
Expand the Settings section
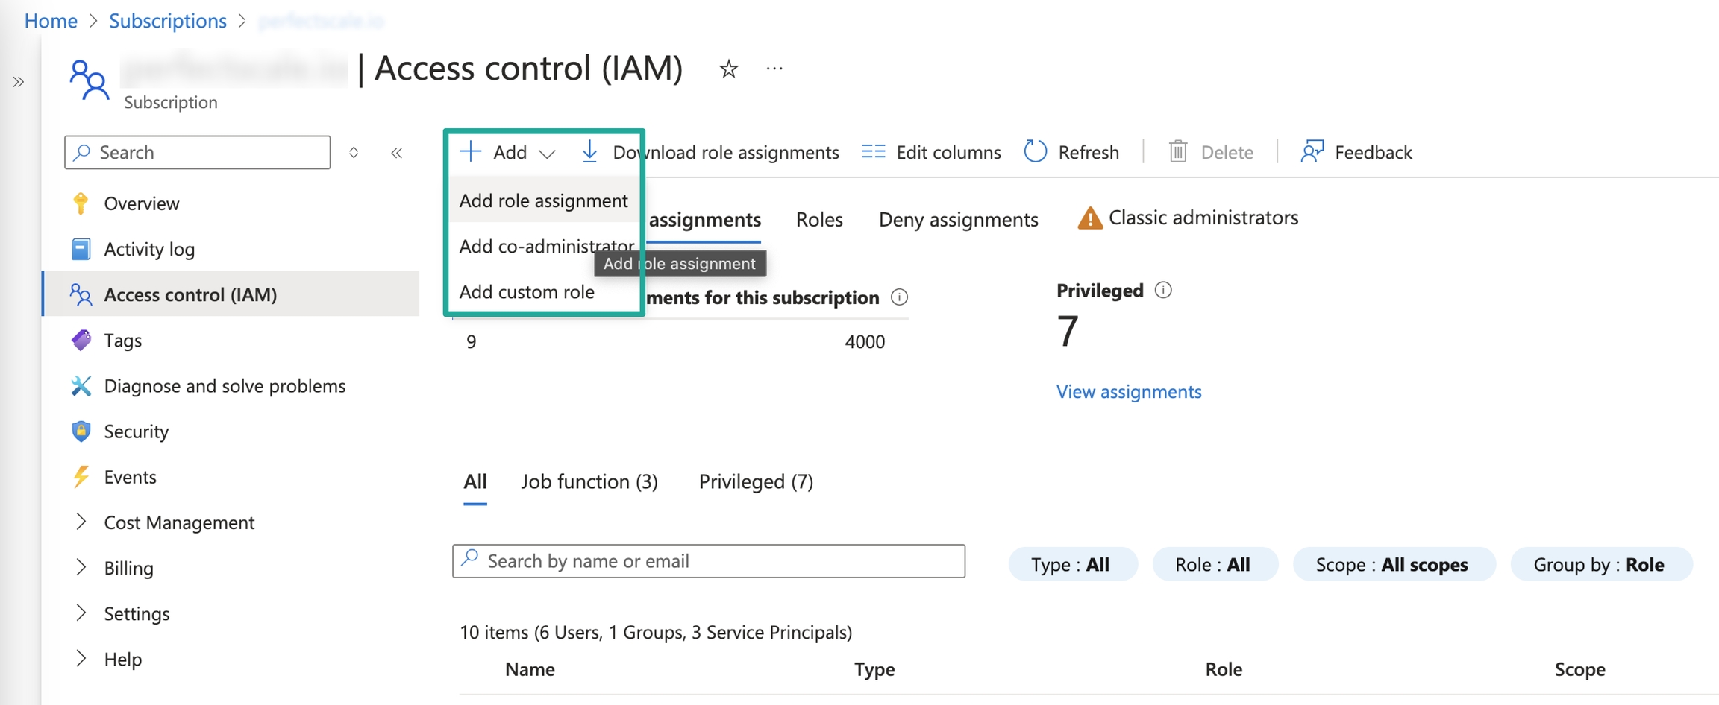[81, 613]
